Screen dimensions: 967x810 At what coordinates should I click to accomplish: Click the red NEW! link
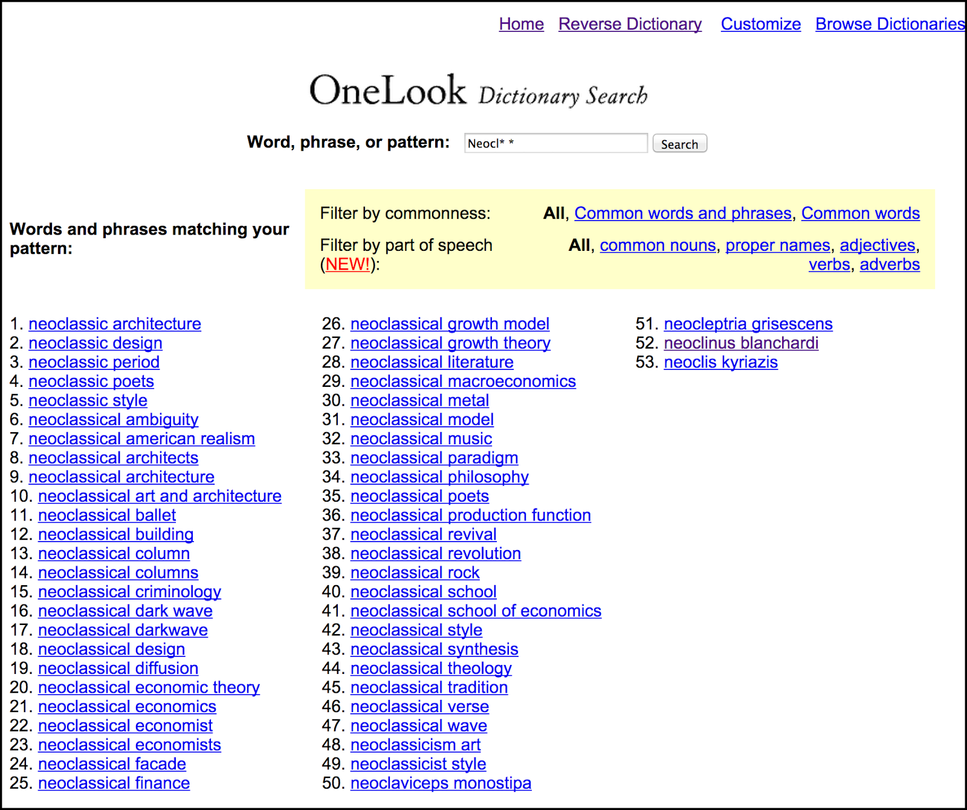[x=348, y=265]
